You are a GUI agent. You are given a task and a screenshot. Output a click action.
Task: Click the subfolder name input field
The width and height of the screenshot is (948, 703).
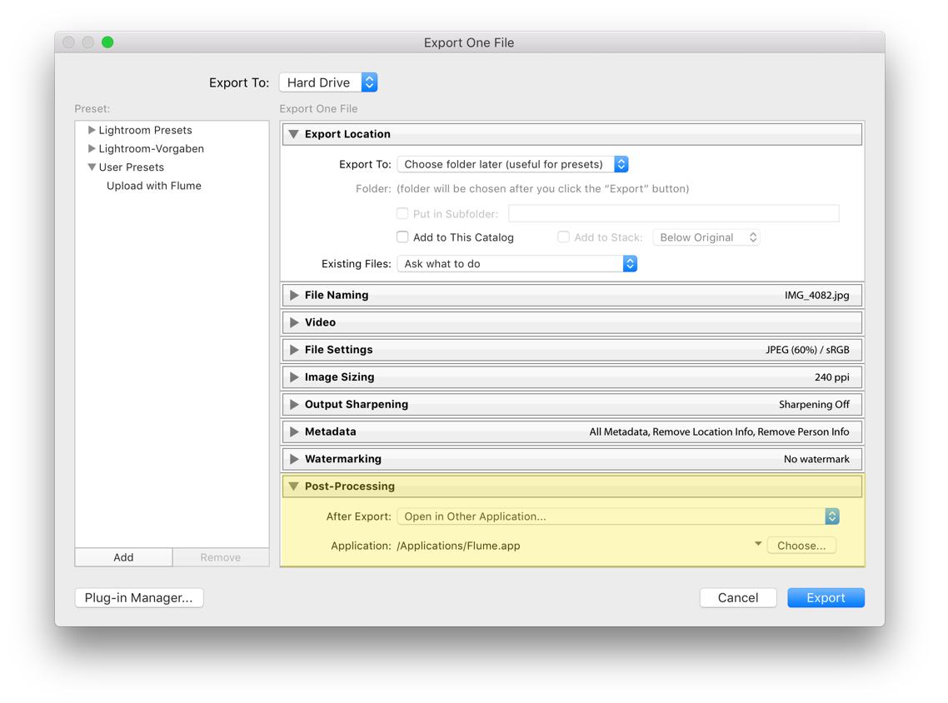coord(674,213)
